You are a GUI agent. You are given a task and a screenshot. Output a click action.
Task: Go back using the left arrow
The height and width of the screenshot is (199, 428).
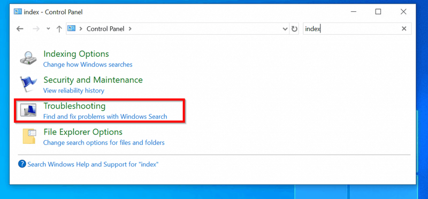[20, 29]
